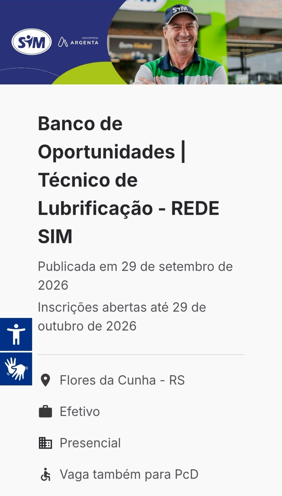Open the accessibility tools widget icon

pos(16,334)
